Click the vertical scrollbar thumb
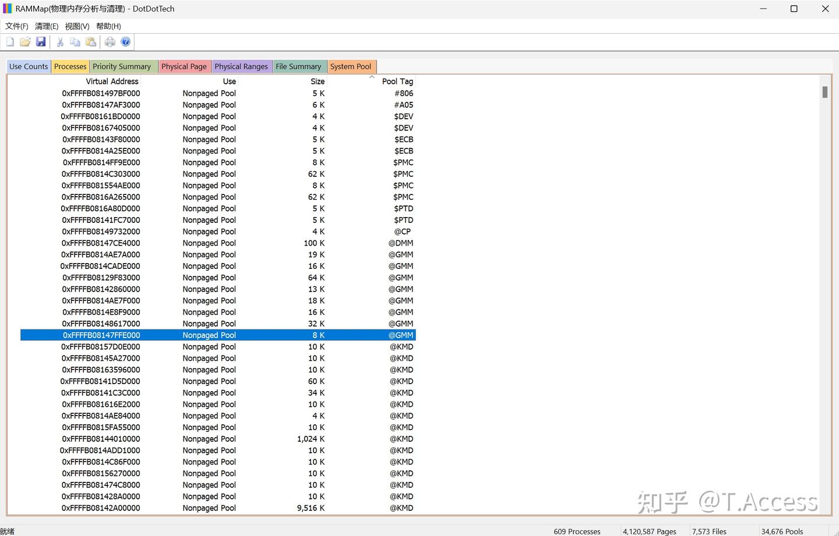This screenshot has width=839, height=536. (x=825, y=92)
